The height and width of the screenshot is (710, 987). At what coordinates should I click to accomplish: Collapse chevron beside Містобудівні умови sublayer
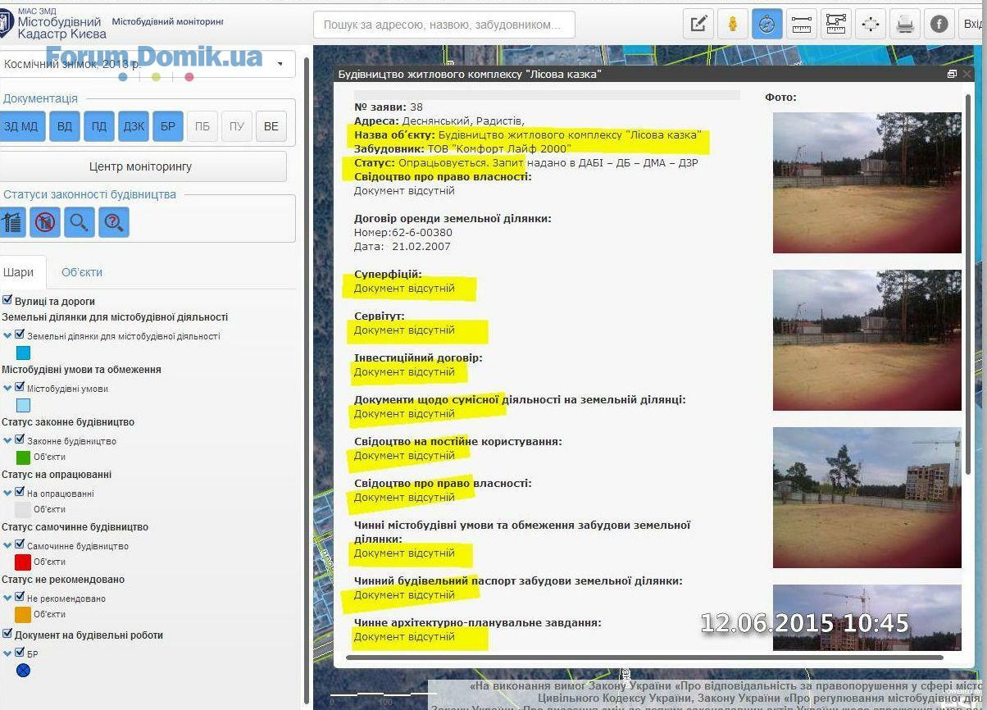(8, 388)
